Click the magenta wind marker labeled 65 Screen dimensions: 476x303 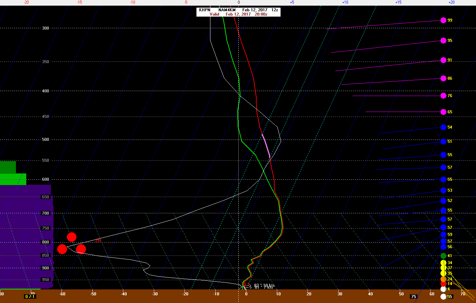(443, 112)
